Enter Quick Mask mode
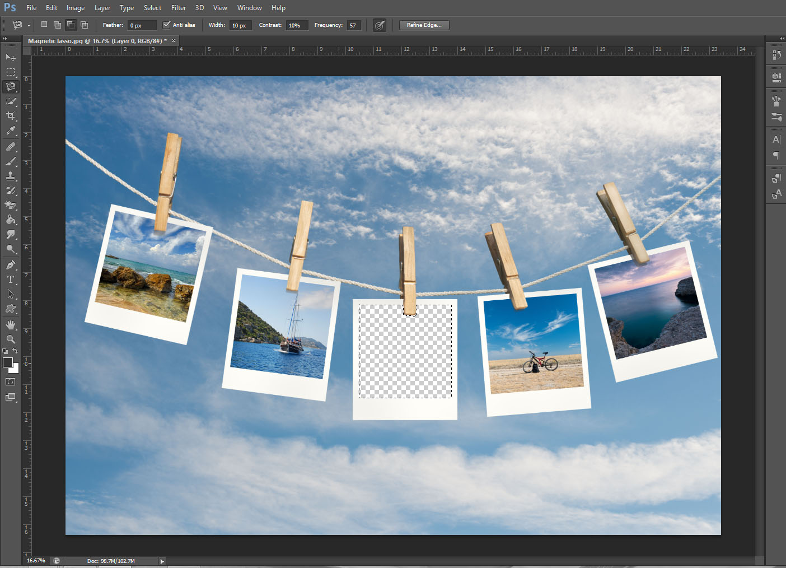Screen dimensions: 786x568 tap(10, 381)
